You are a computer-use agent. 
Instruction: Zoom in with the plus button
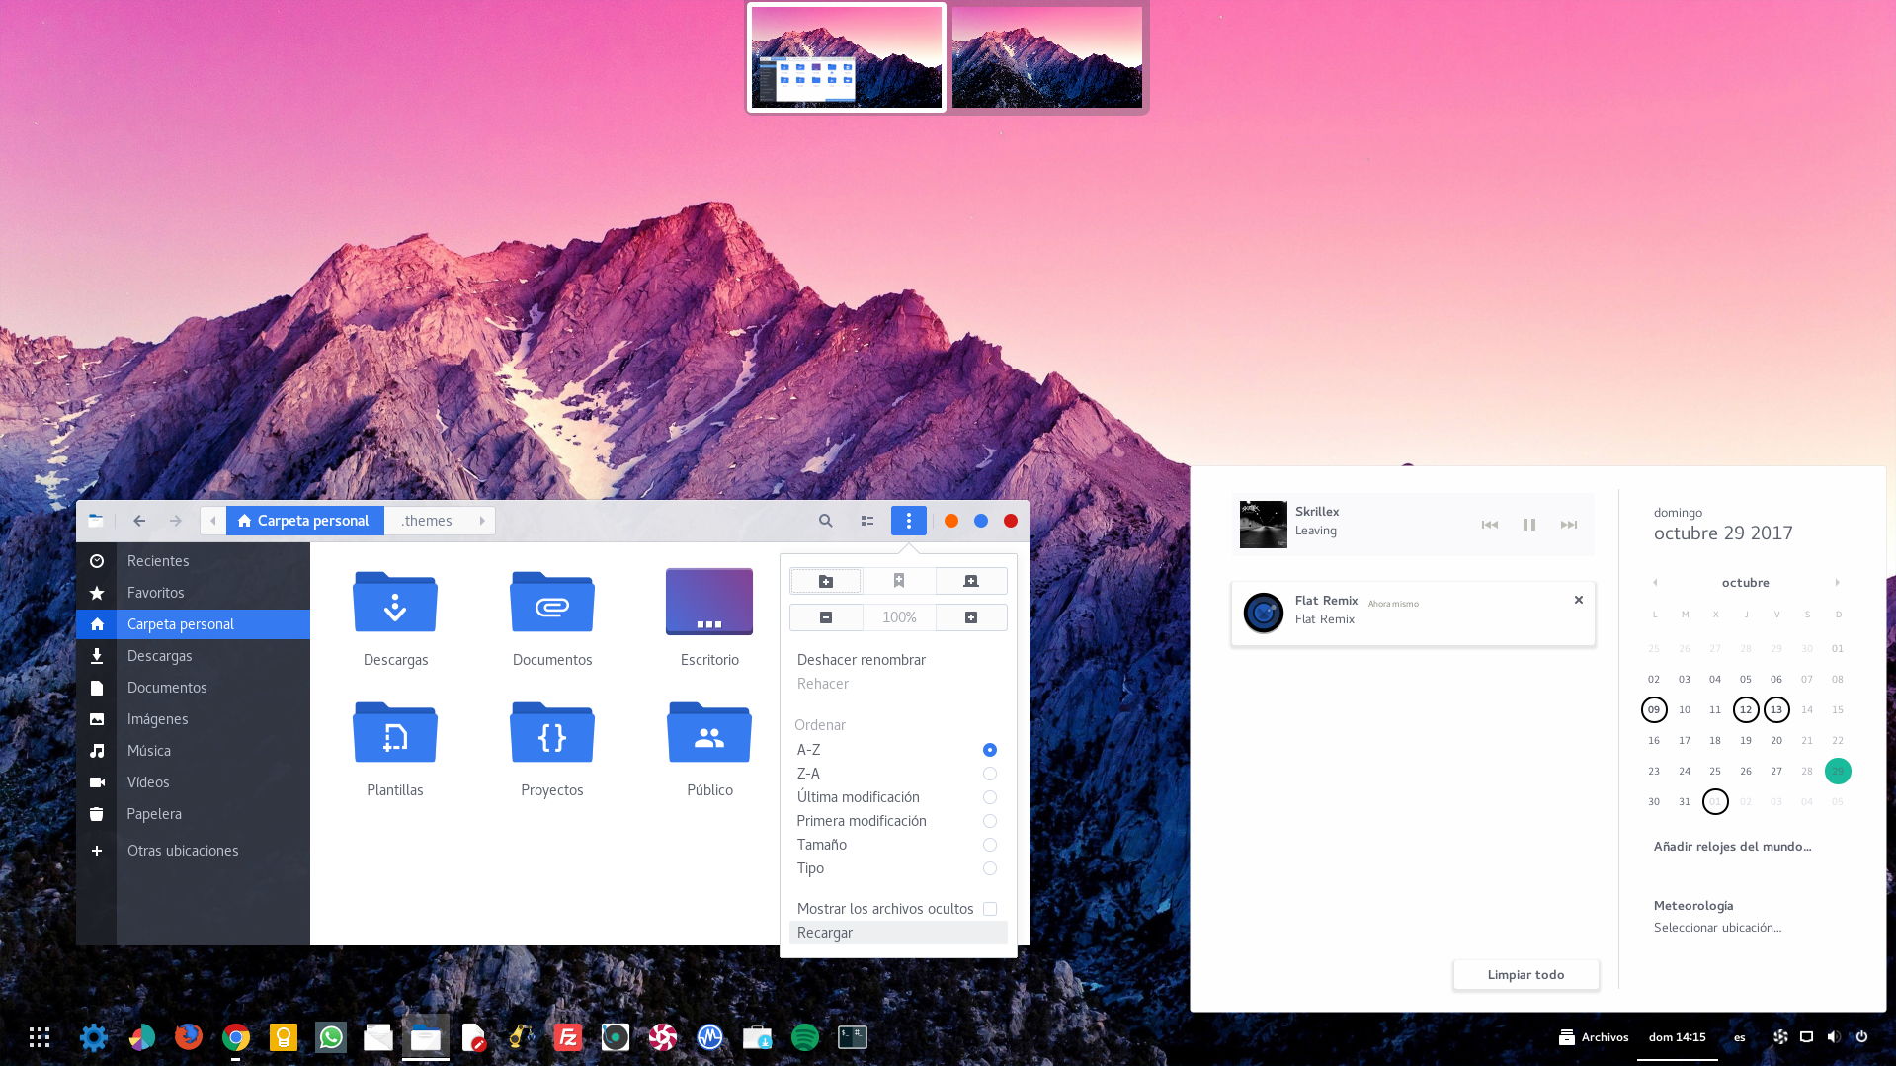[971, 617]
